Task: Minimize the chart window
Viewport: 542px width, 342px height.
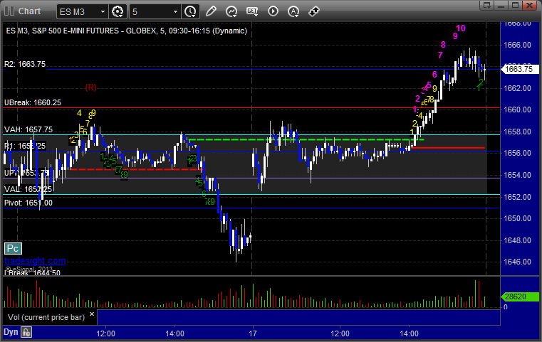Action: pyautogui.click(x=501, y=5)
